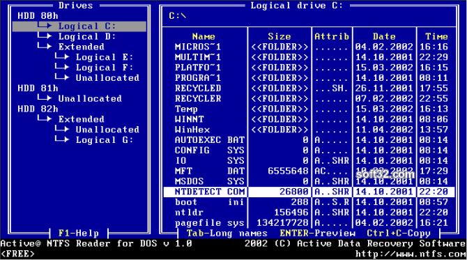Click size value 134217728
The height and width of the screenshot is (260, 467).
(282, 223)
